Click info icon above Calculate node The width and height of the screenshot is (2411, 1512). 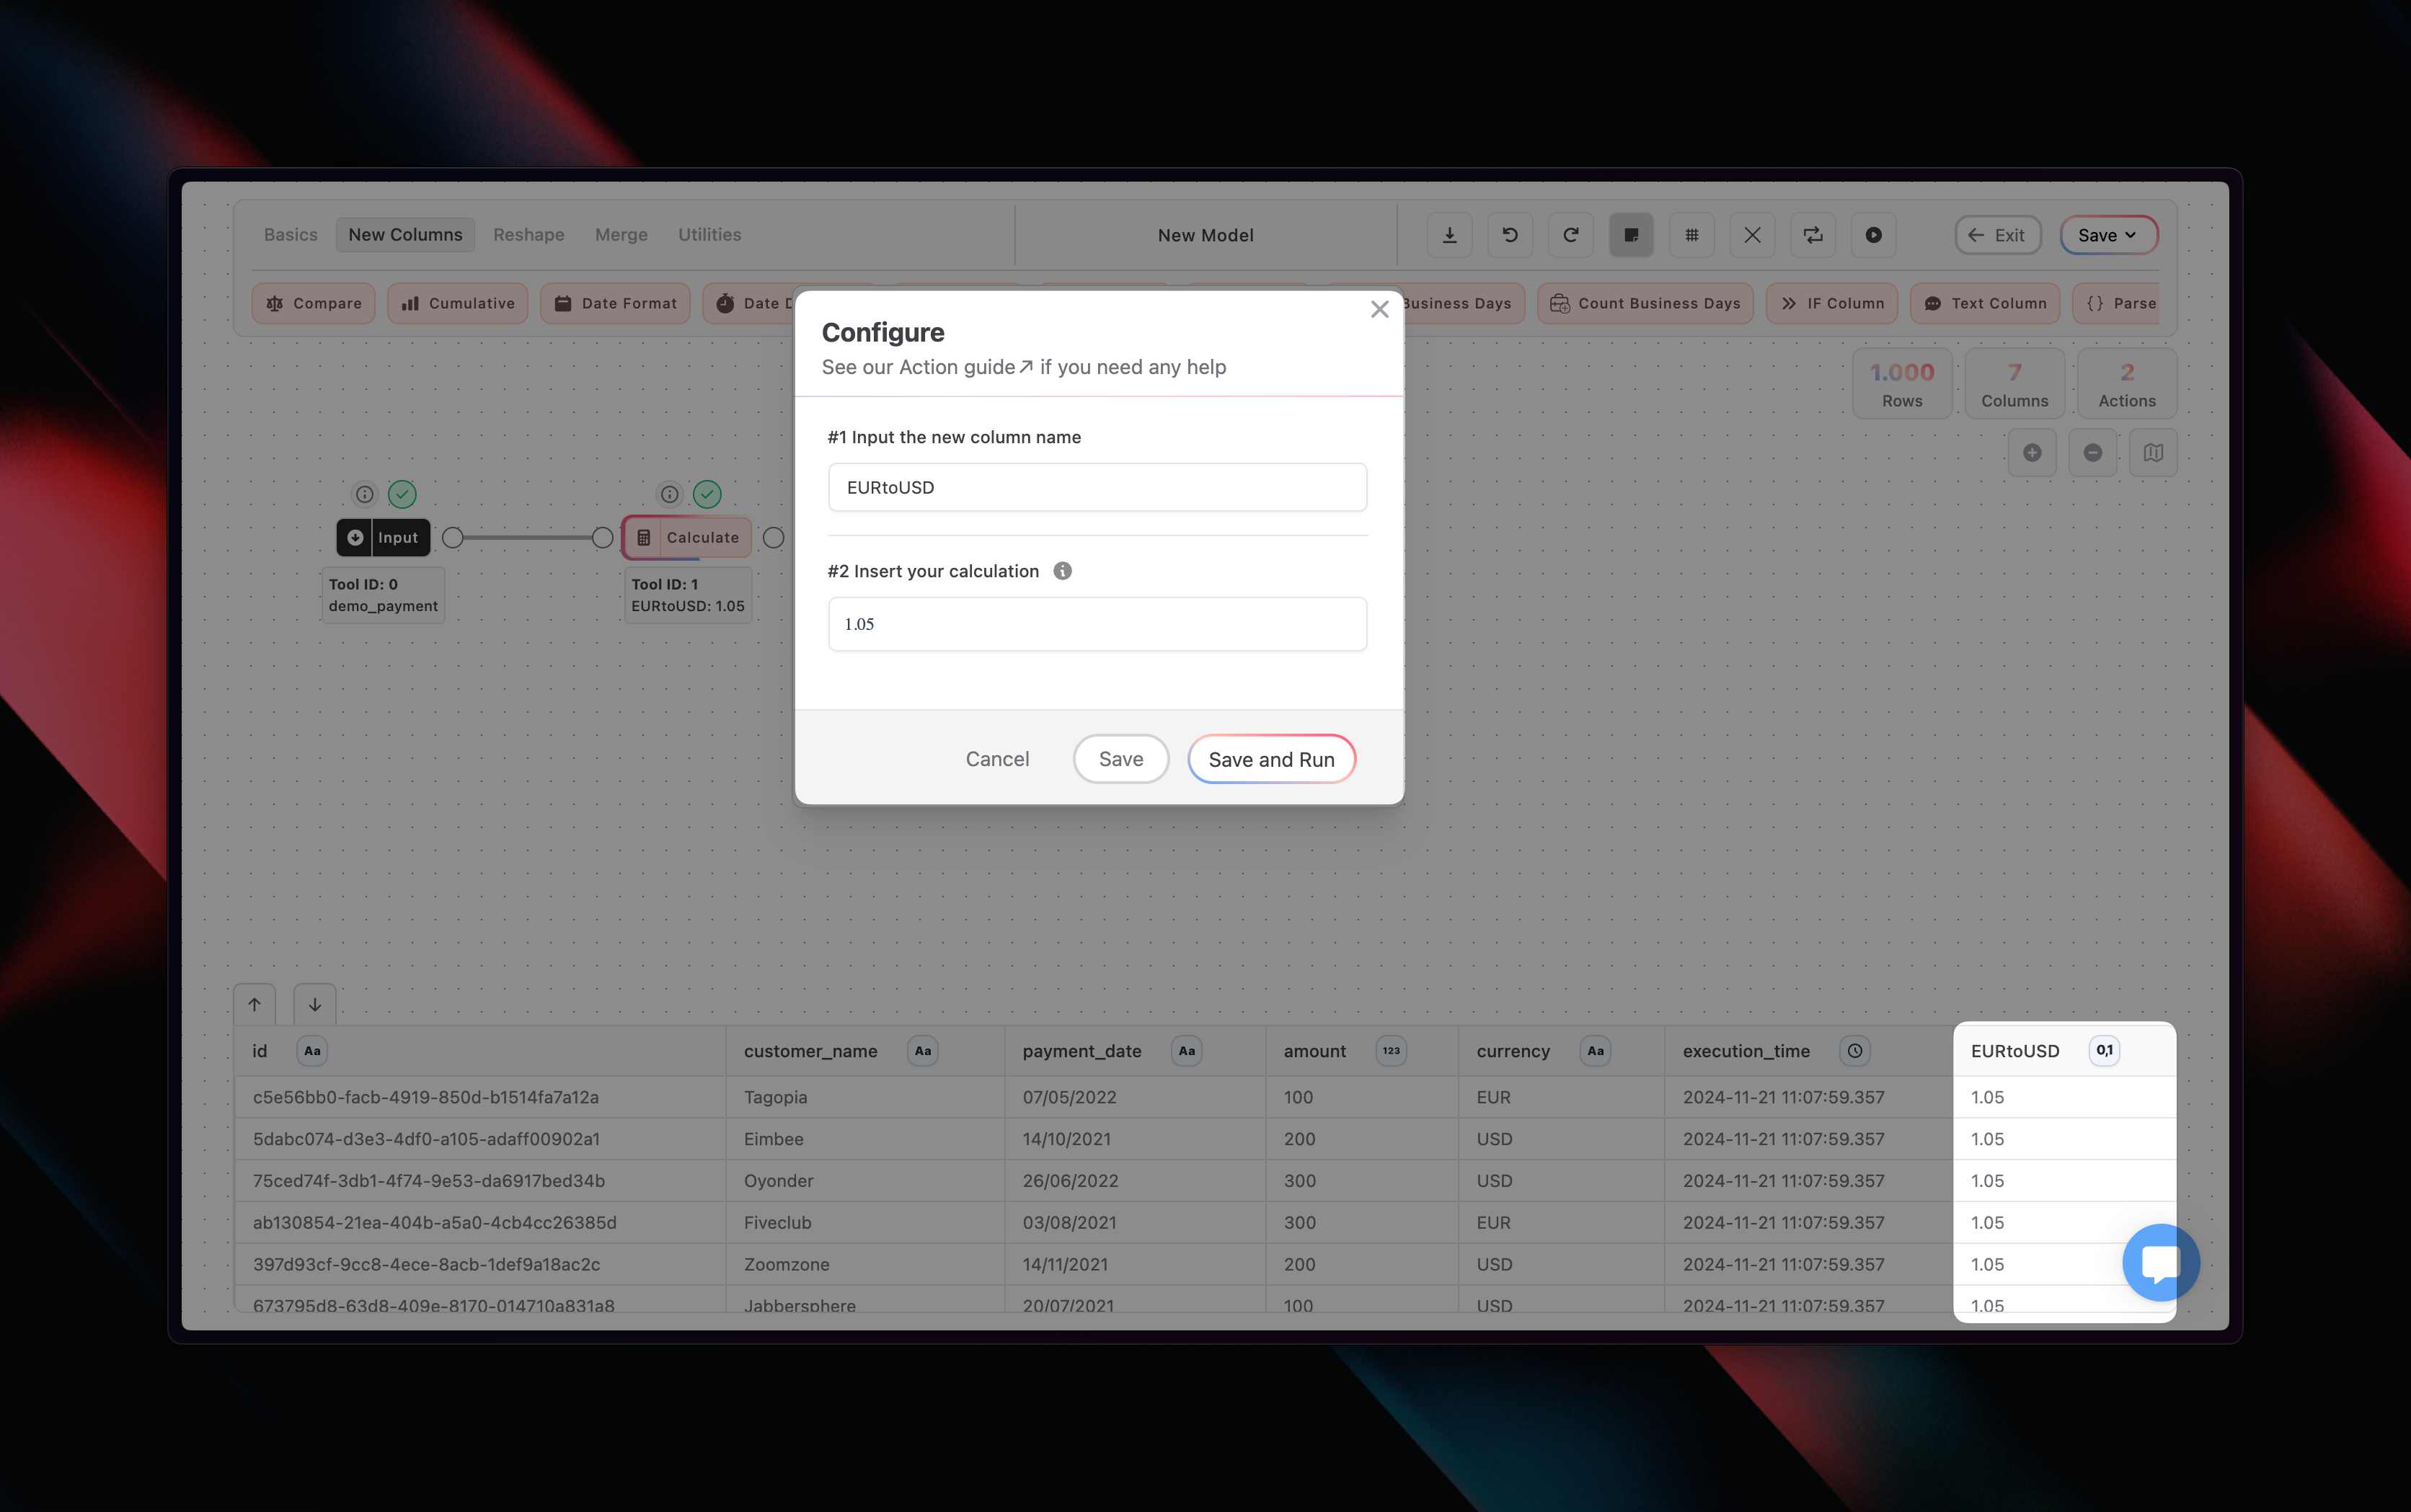[x=669, y=494]
